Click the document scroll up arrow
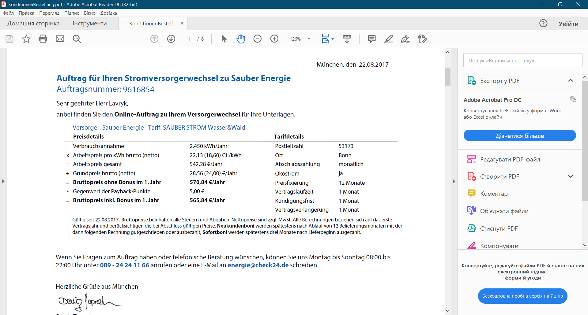The height and width of the screenshot is (315, 588). click(x=447, y=52)
